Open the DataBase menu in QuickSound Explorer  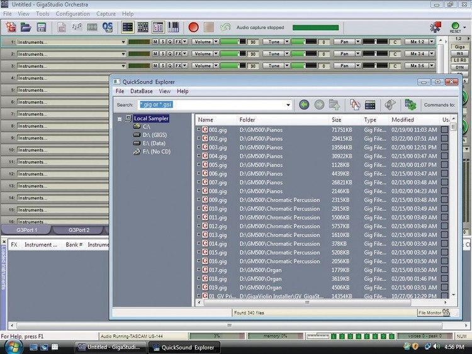tap(141, 91)
